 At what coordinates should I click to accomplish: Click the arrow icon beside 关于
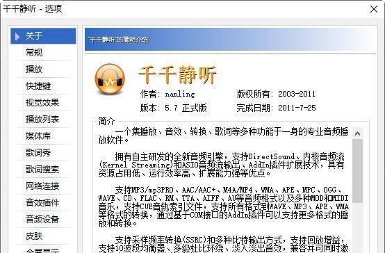[x=17, y=36]
